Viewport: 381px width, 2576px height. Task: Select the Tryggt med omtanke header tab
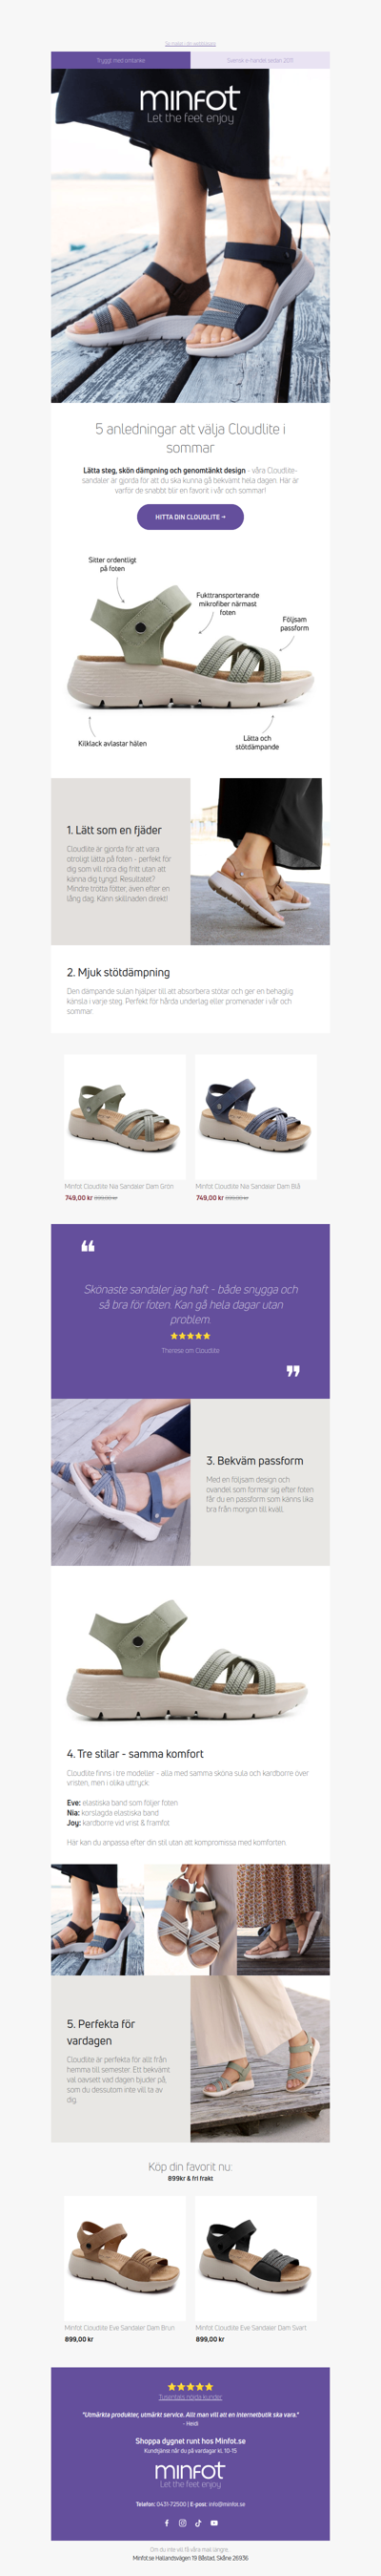tap(121, 60)
